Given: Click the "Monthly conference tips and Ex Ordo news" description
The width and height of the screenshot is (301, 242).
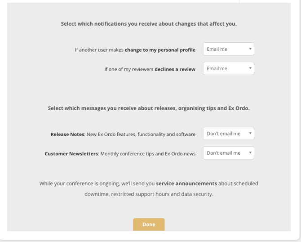Looking at the screenshot, I should pyautogui.click(x=148, y=153).
